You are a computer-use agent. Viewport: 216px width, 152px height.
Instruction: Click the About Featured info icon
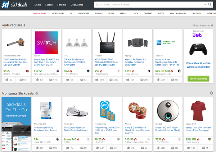coord(212,26)
